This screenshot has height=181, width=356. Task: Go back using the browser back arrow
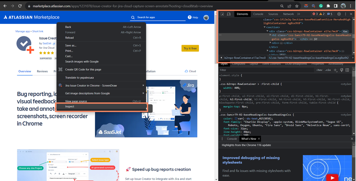tap(5, 6)
